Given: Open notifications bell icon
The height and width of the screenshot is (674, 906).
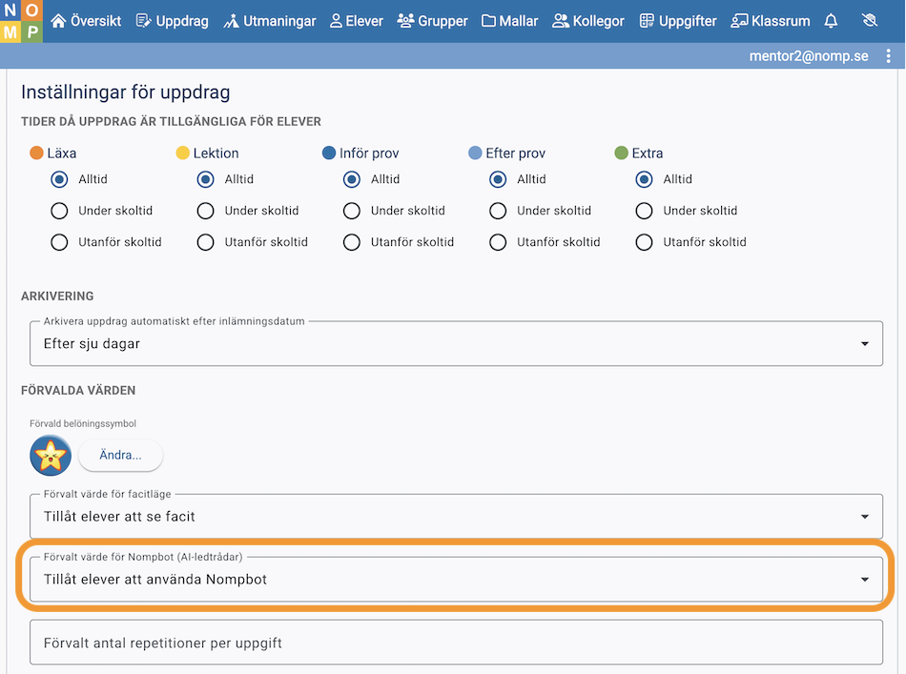Looking at the screenshot, I should click(x=831, y=21).
